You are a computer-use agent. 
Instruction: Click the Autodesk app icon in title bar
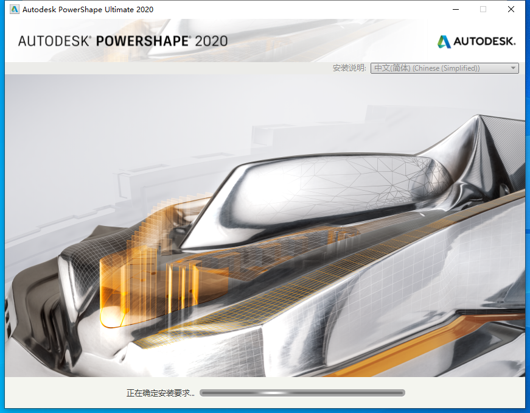(x=14, y=9)
